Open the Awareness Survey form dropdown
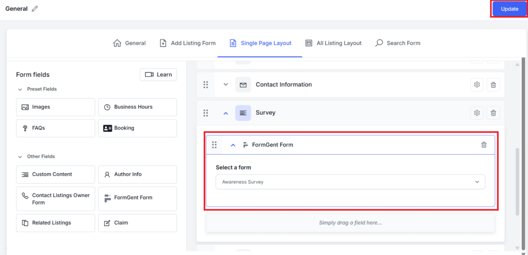 coord(350,182)
